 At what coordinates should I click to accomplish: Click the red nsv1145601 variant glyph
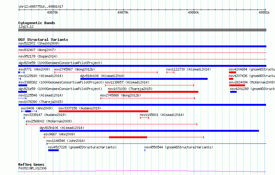pos(144,118)
